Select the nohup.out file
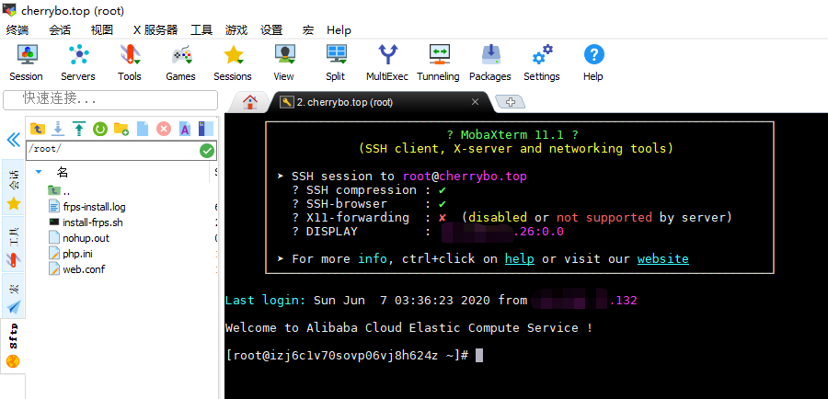This screenshot has height=399, width=828. (x=79, y=238)
